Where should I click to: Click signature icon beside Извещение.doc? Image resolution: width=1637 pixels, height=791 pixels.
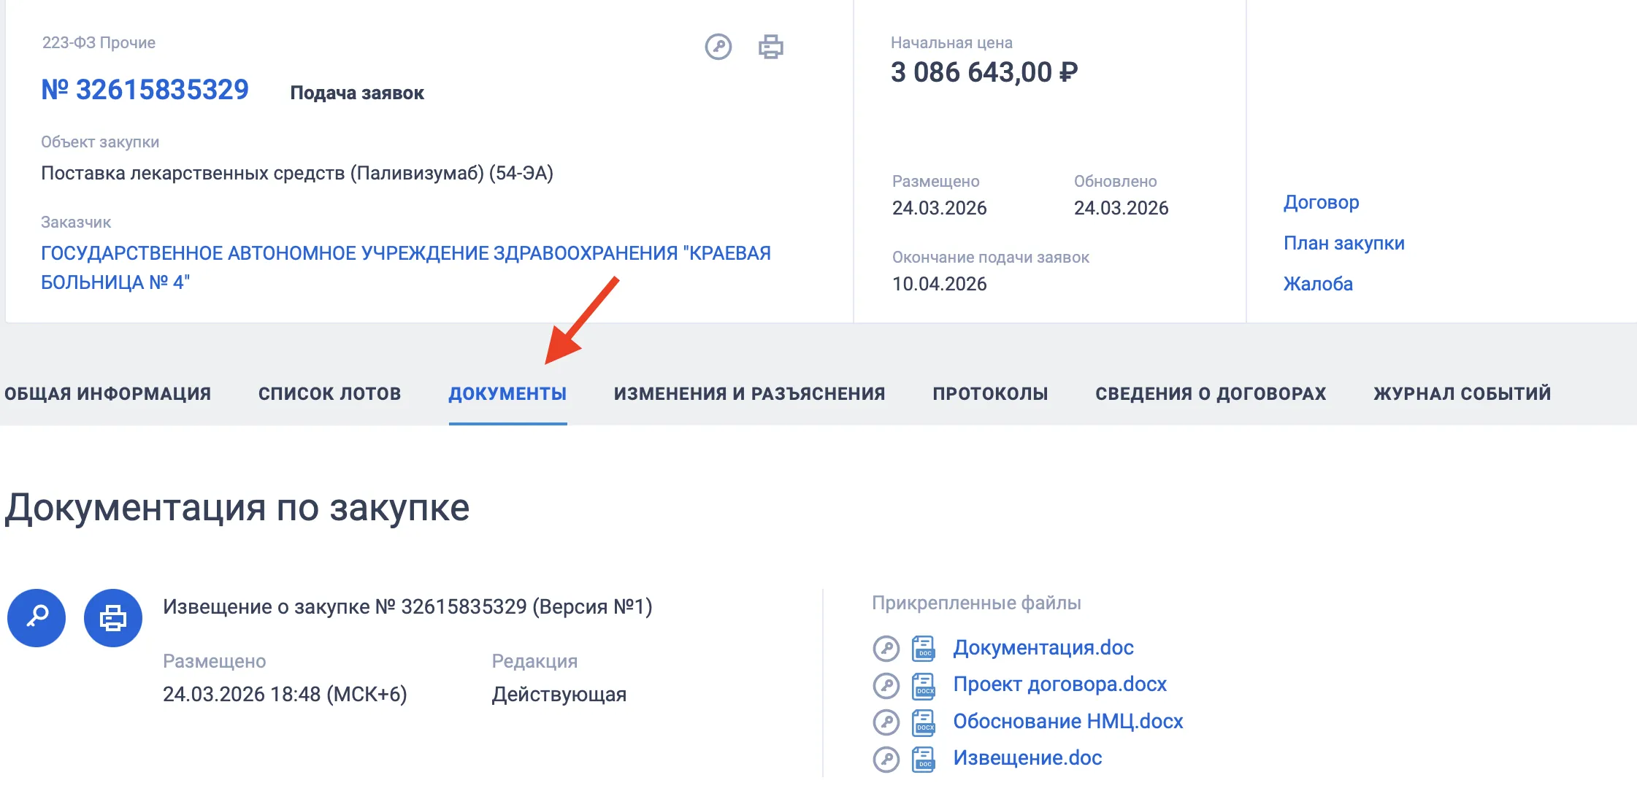coord(886,759)
